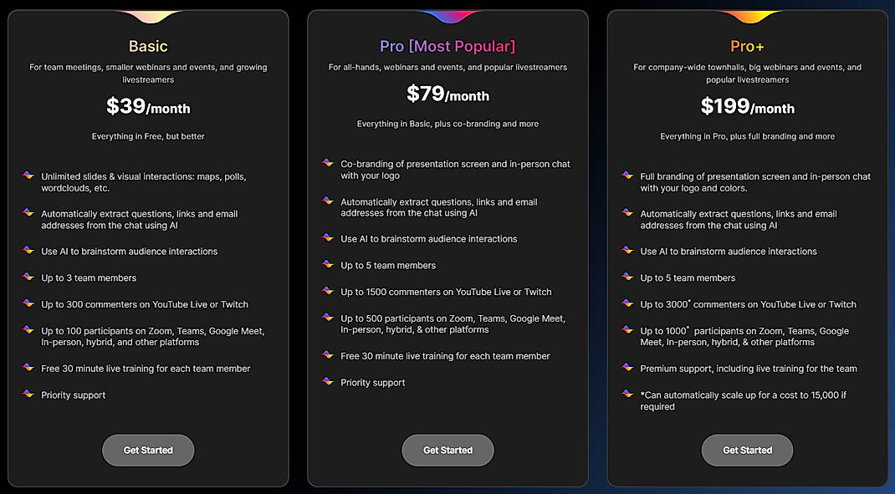Click Get Started on the Pro plan
This screenshot has height=494, width=895.
coord(447,450)
